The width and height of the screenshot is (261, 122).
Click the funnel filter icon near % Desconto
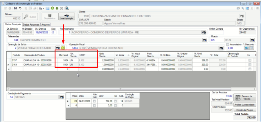click(252, 48)
